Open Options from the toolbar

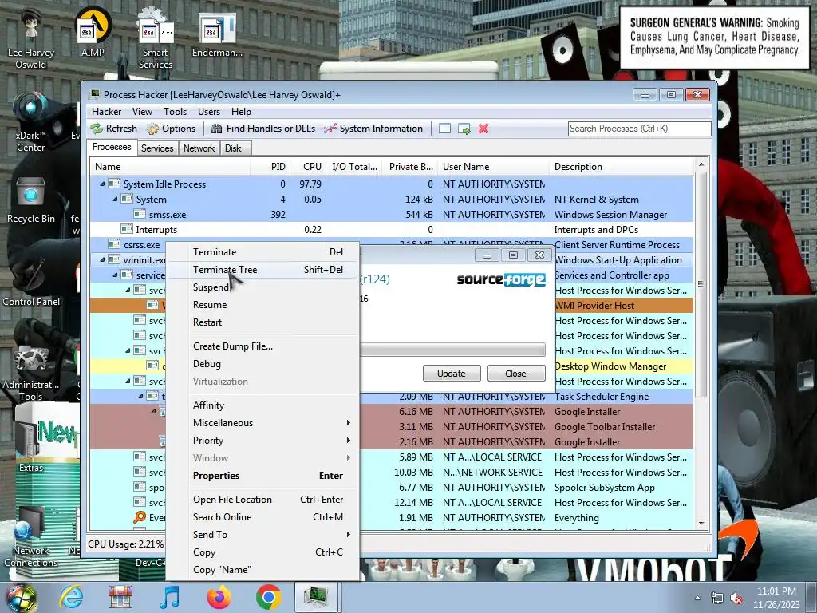pos(171,129)
